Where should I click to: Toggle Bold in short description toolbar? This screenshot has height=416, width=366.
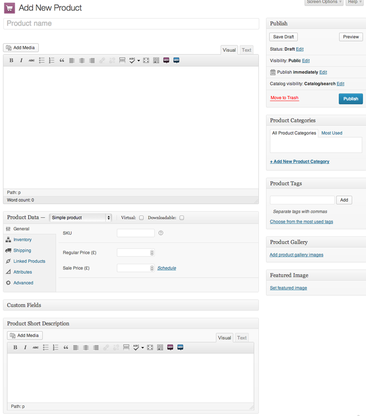[x=15, y=347]
